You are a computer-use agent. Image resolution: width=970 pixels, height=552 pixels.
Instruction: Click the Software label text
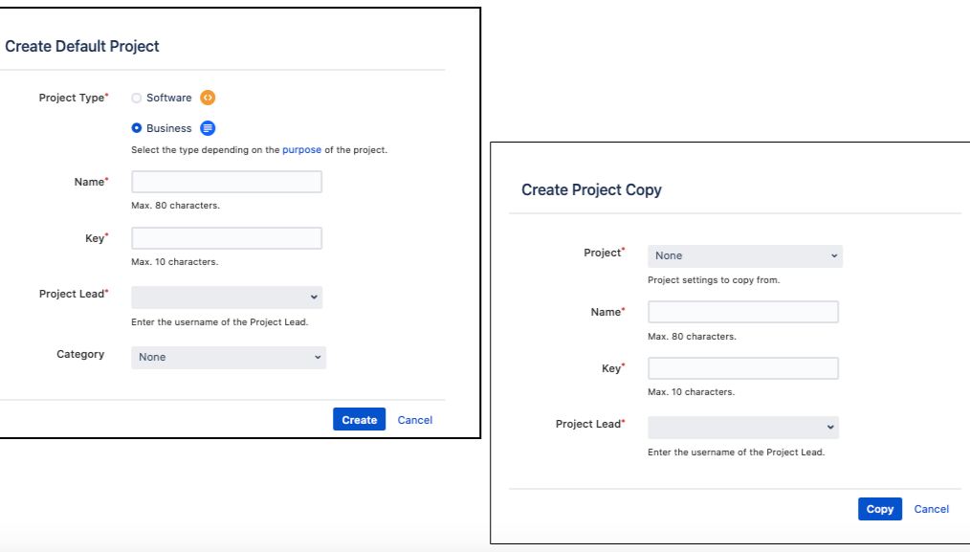(x=169, y=98)
